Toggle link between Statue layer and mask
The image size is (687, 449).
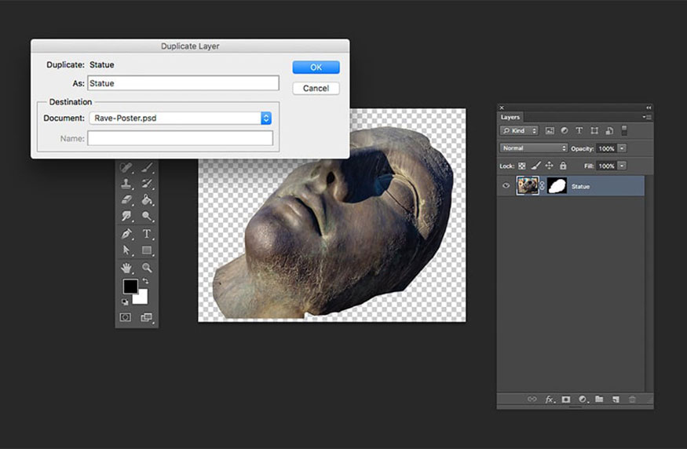[543, 186]
